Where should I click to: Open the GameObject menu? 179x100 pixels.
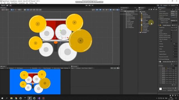14,3
